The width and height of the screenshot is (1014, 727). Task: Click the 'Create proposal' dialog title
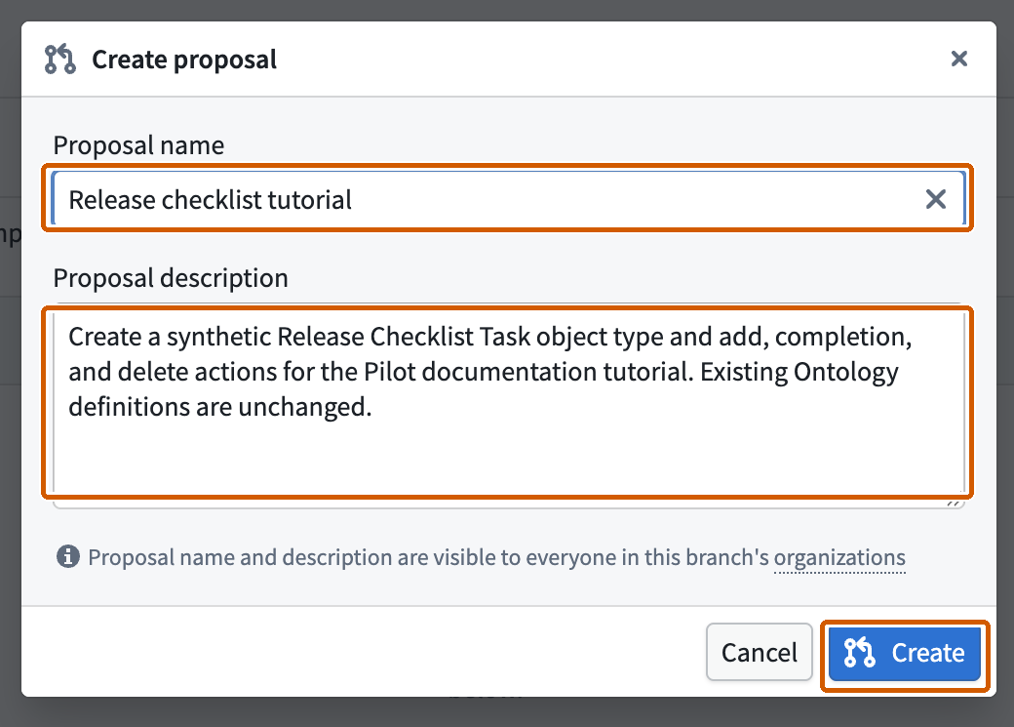click(x=184, y=60)
